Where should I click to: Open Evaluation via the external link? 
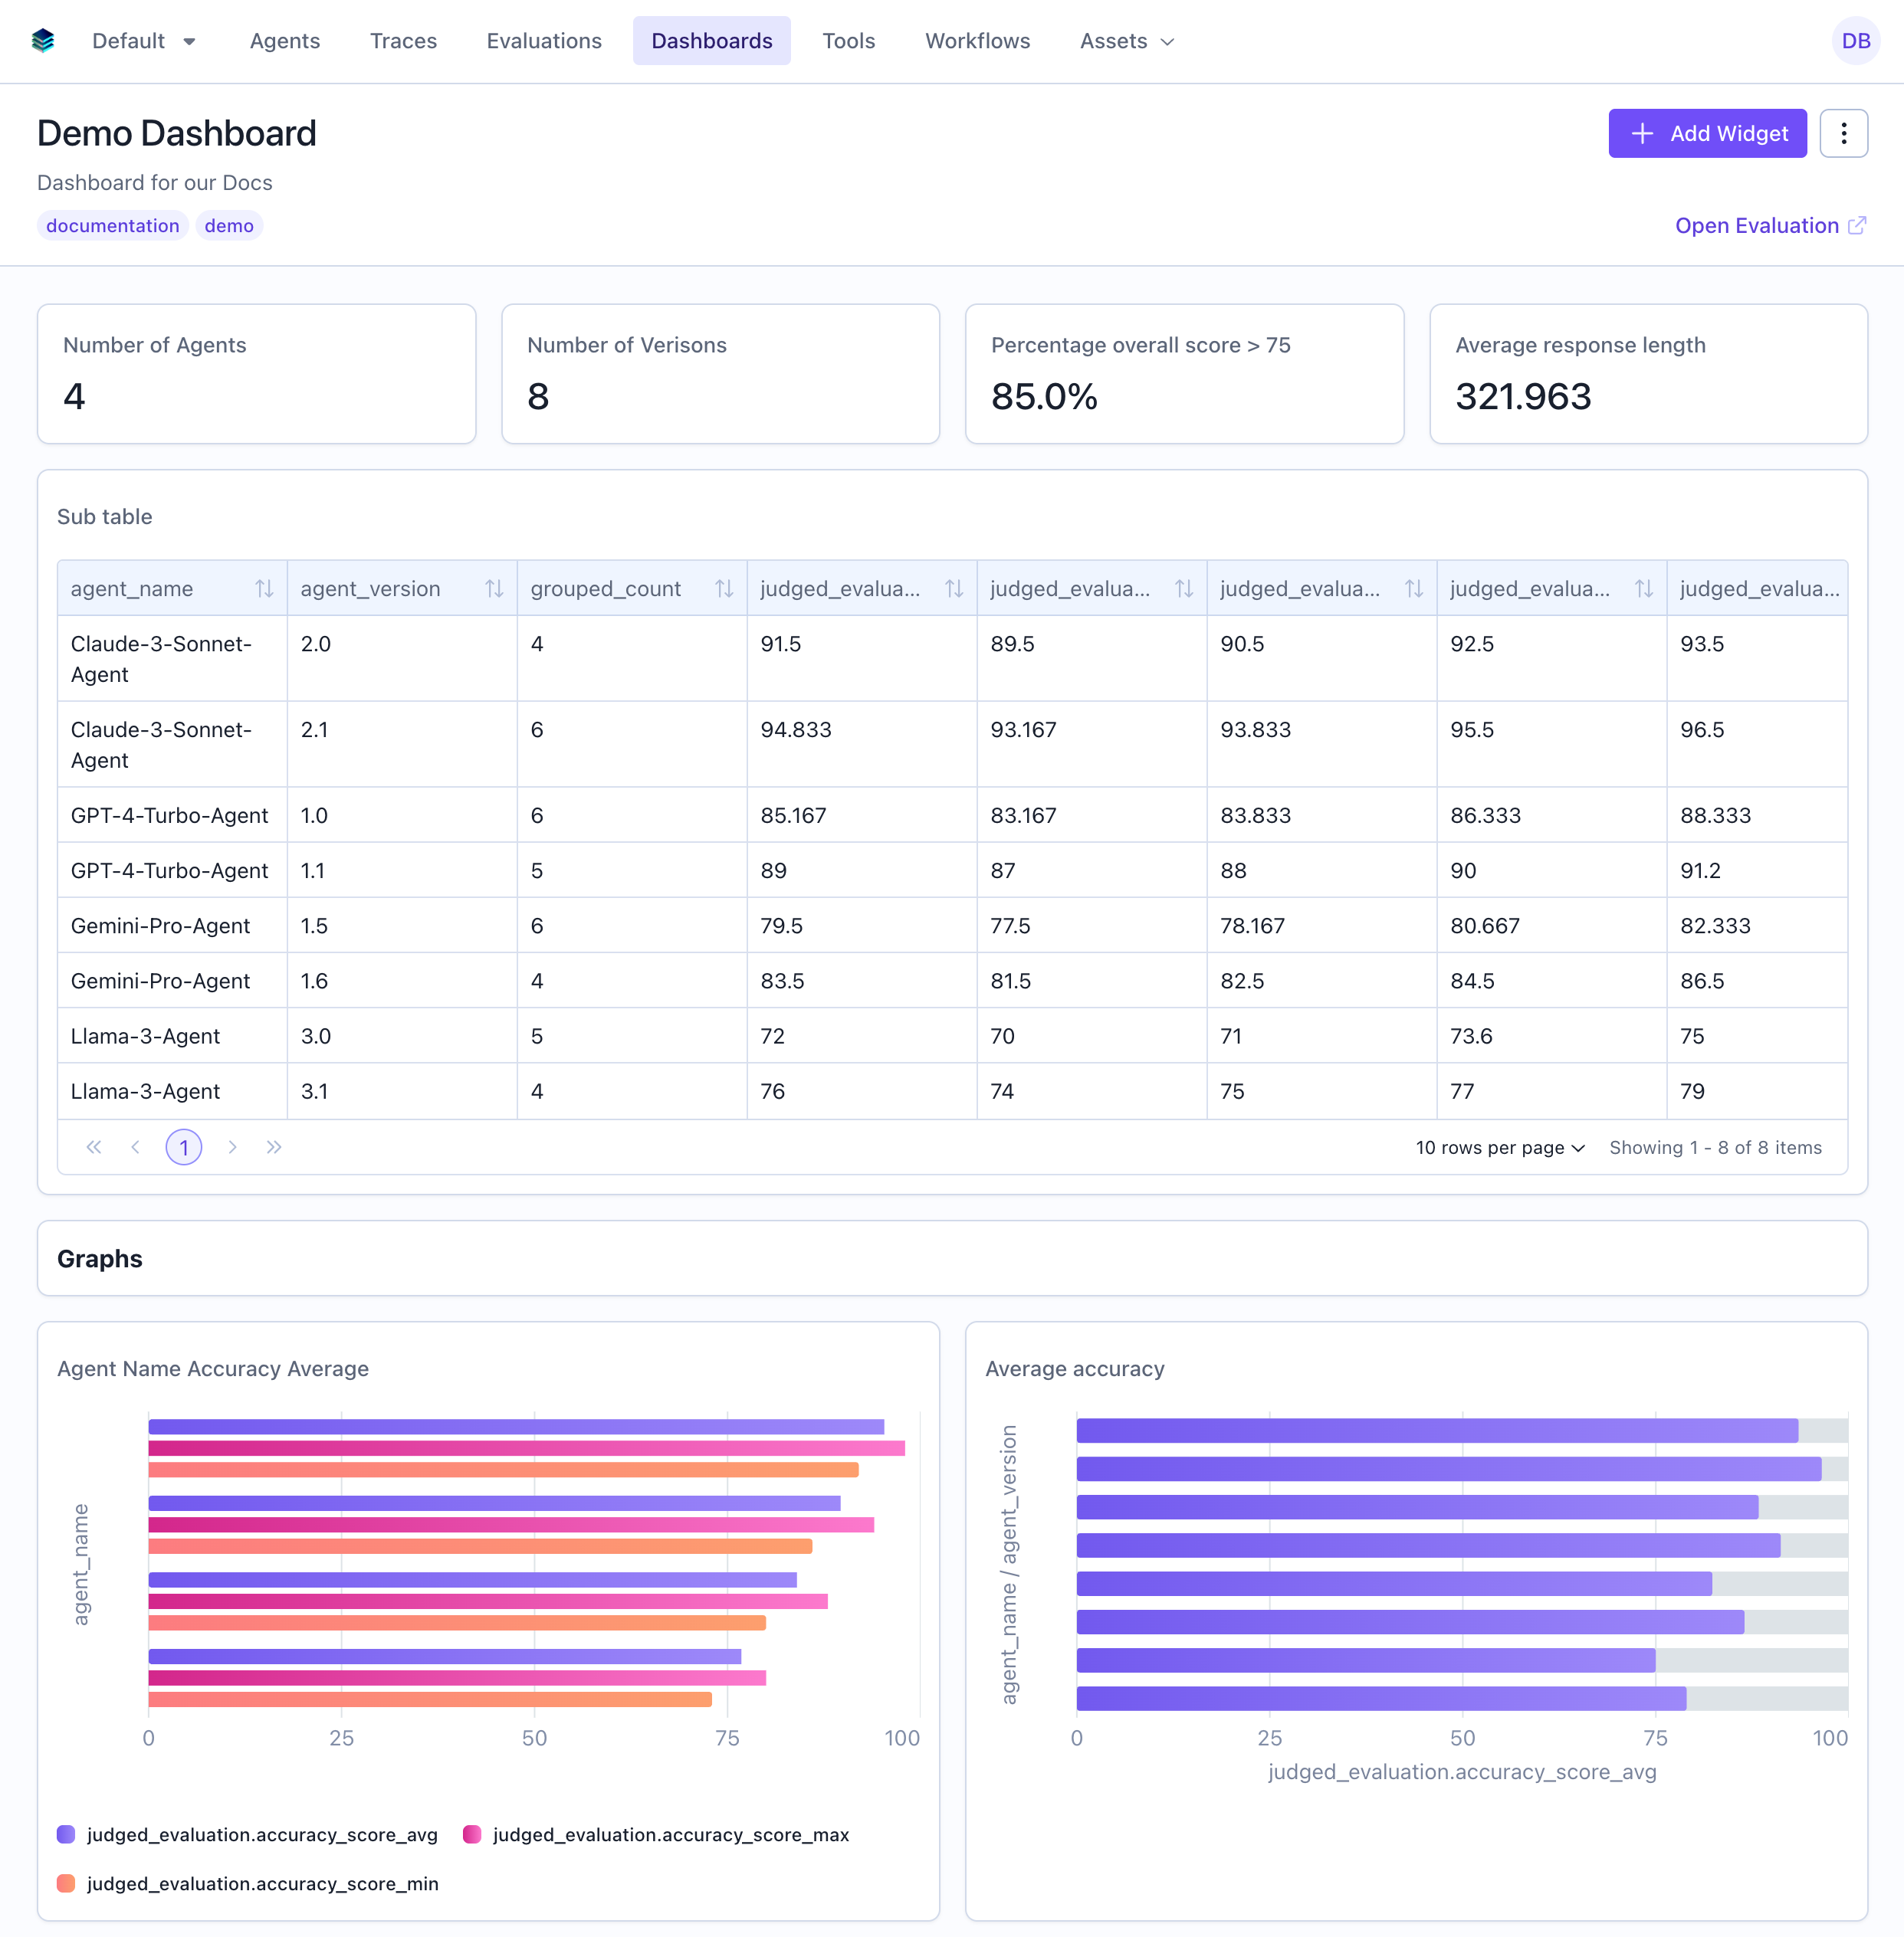point(1769,225)
